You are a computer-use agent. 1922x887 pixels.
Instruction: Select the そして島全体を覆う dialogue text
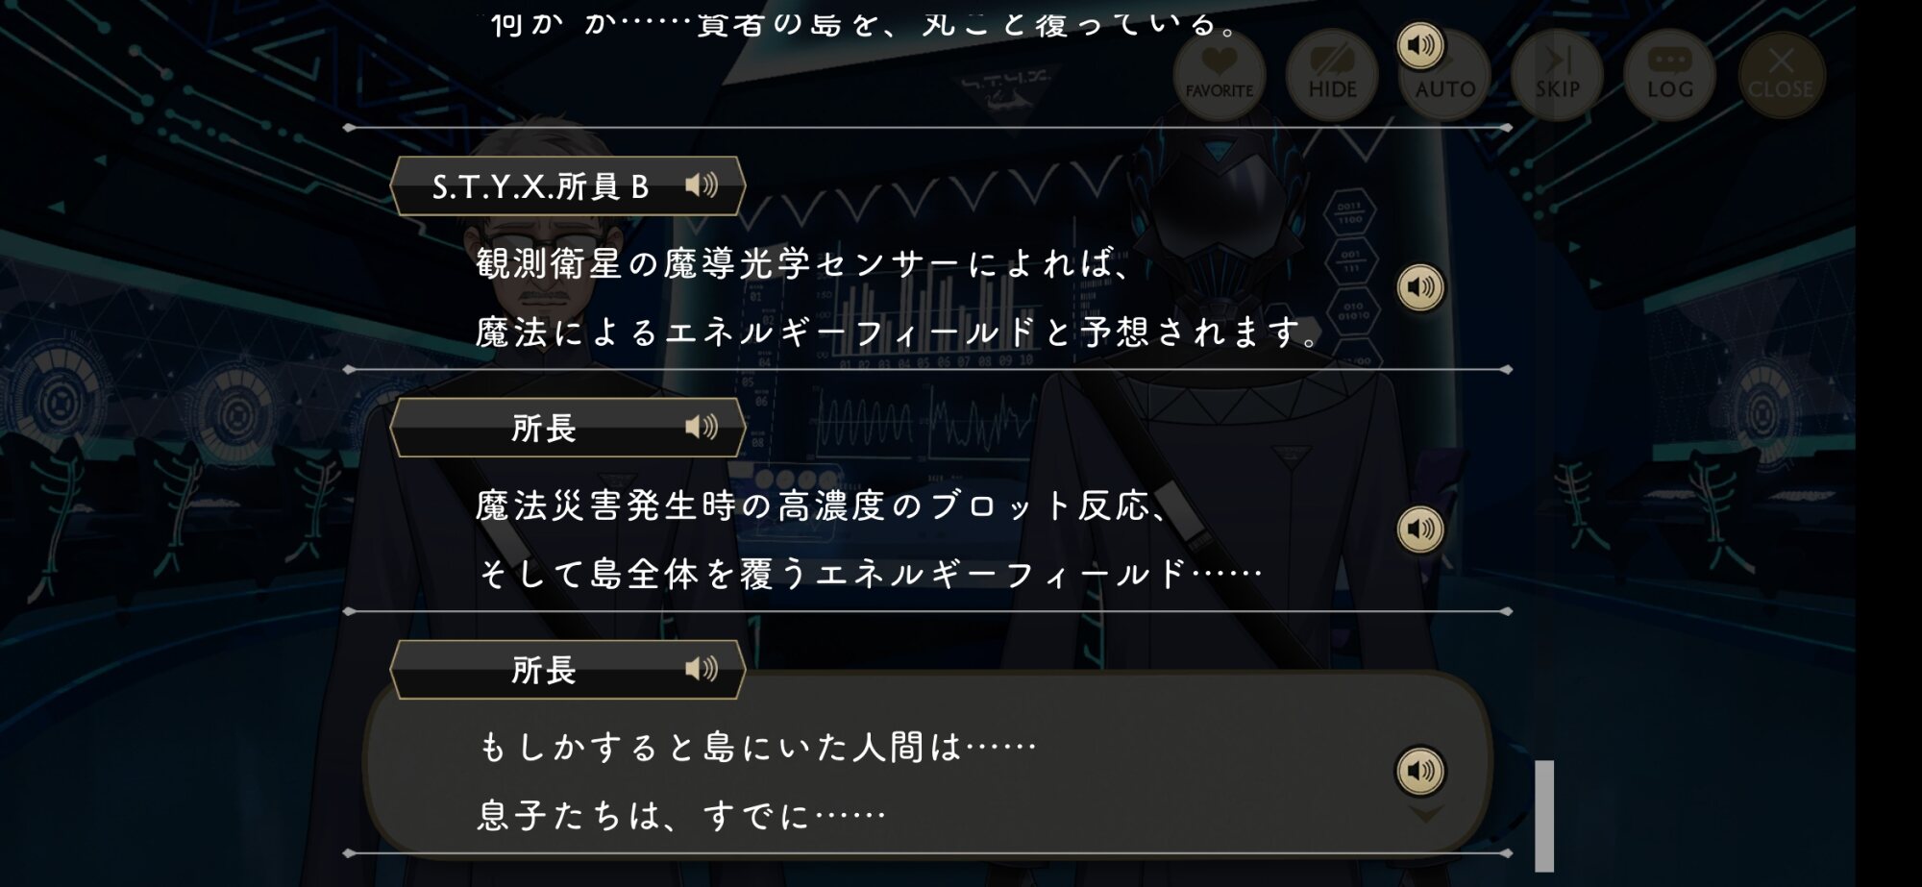(x=870, y=575)
